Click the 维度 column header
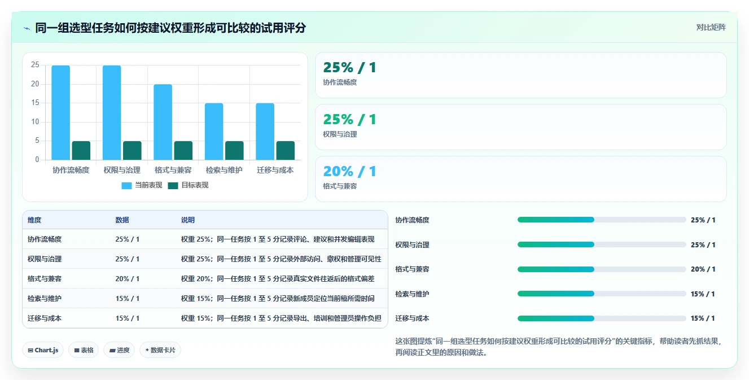This screenshot has height=380, width=749. [34, 220]
